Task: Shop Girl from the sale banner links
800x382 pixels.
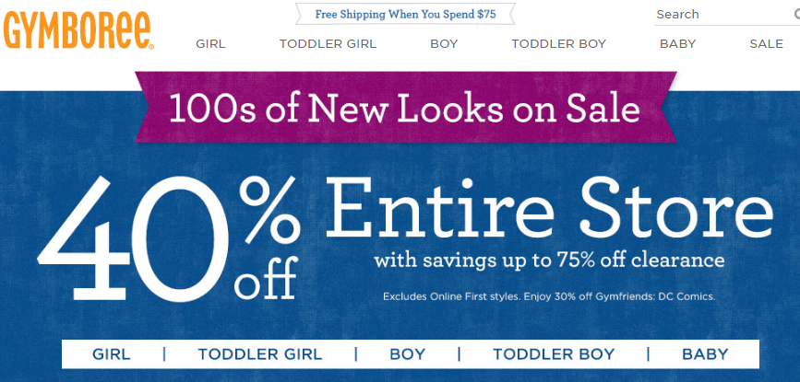Action: pyautogui.click(x=112, y=354)
